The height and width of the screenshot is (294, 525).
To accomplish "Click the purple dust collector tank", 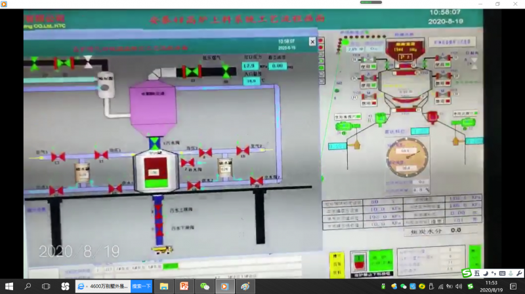I will tap(154, 105).
